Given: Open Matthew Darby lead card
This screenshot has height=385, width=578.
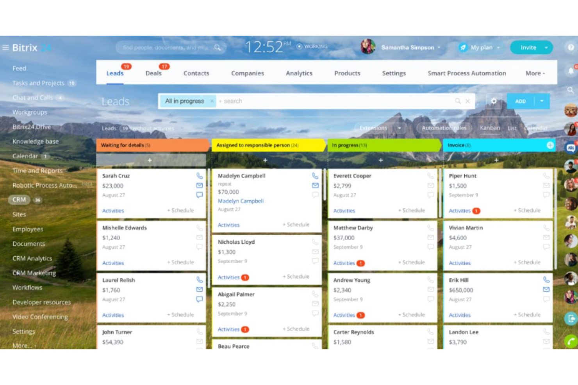Looking at the screenshot, I should 382,246.
